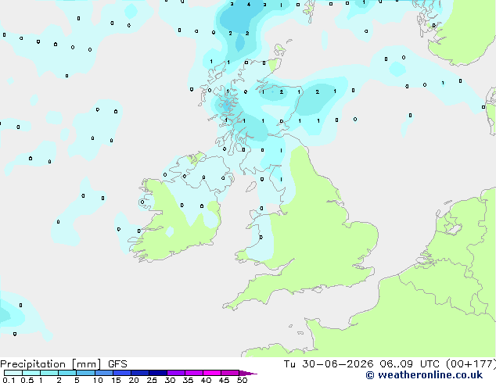The height and width of the screenshot is (383, 496).
Task: Select the 2–5 mm legend color swatch
Action: [x=67, y=373]
